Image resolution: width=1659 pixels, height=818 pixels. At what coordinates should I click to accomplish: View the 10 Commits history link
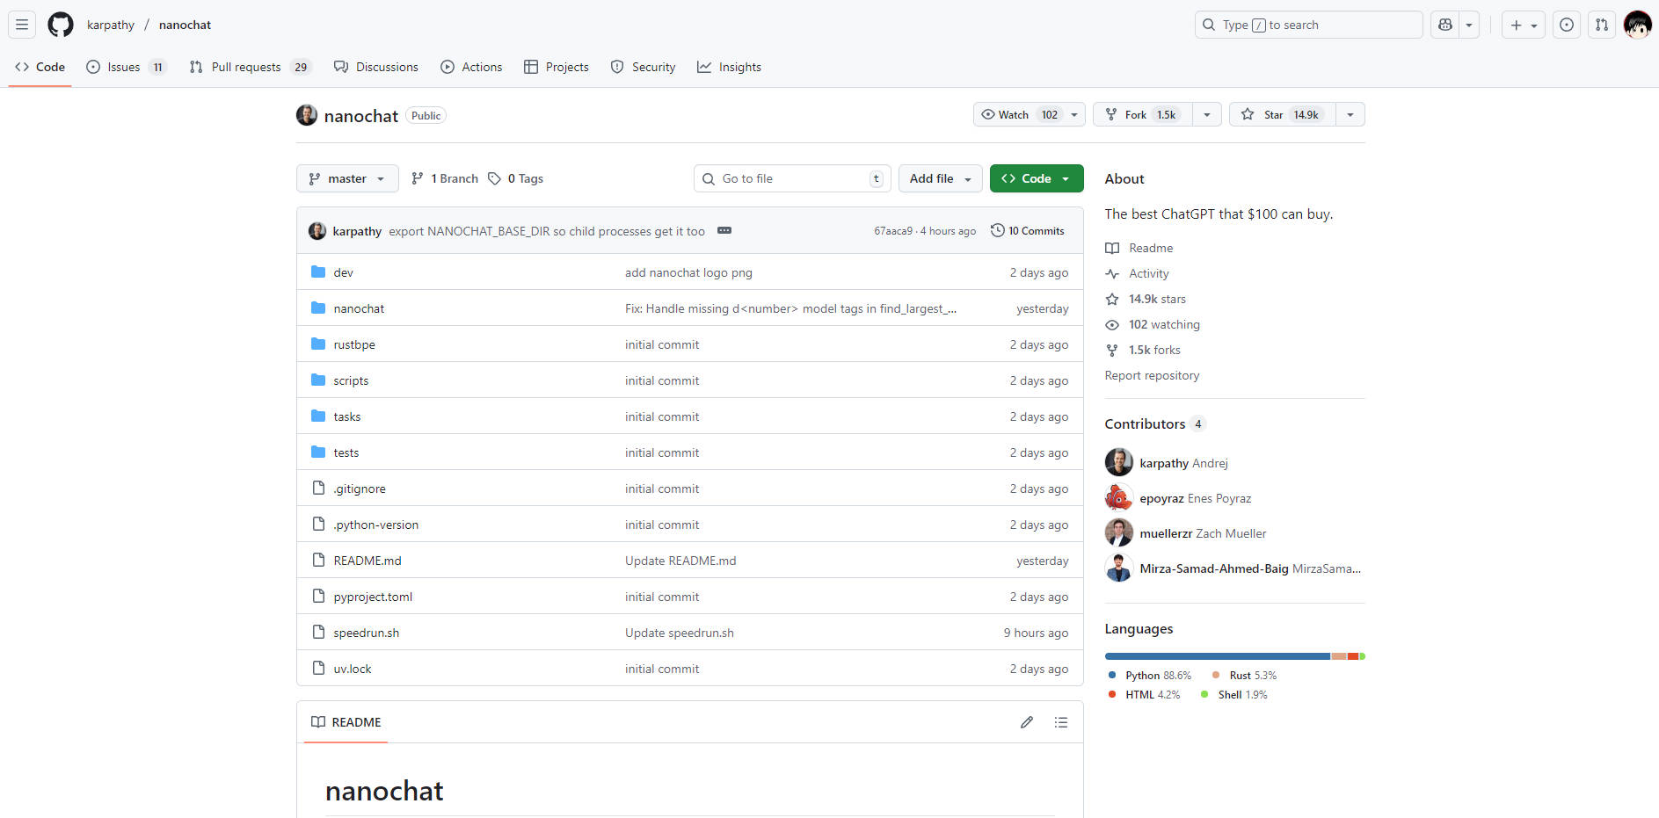click(1028, 231)
